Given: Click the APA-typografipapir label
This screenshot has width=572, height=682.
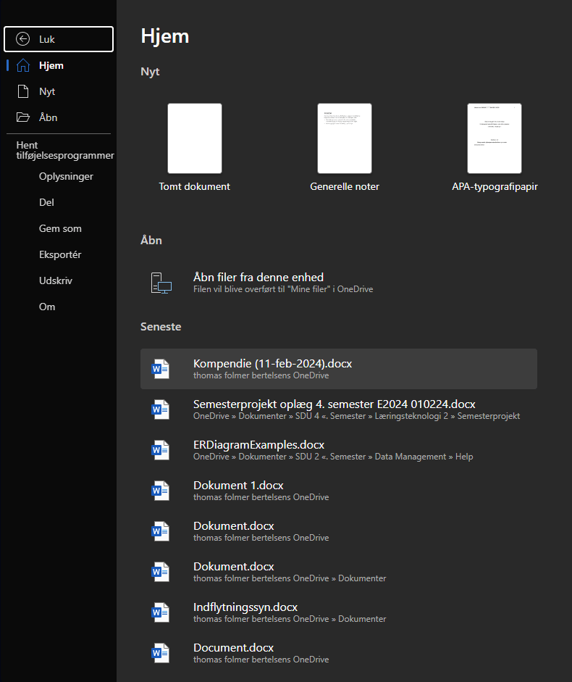Looking at the screenshot, I should click(x=495, y=186).
